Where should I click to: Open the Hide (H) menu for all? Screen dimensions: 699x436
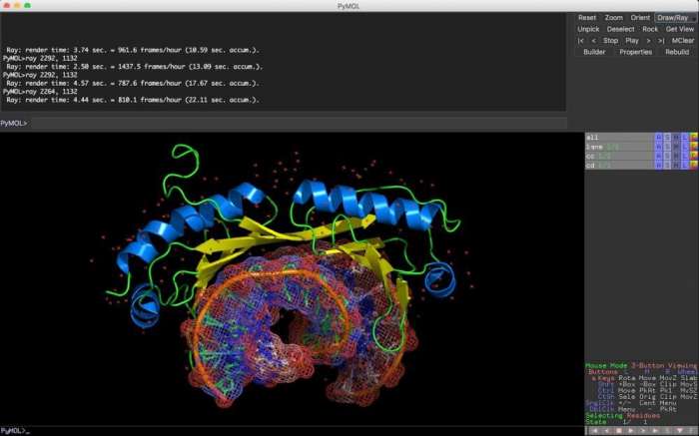point(676,137)
